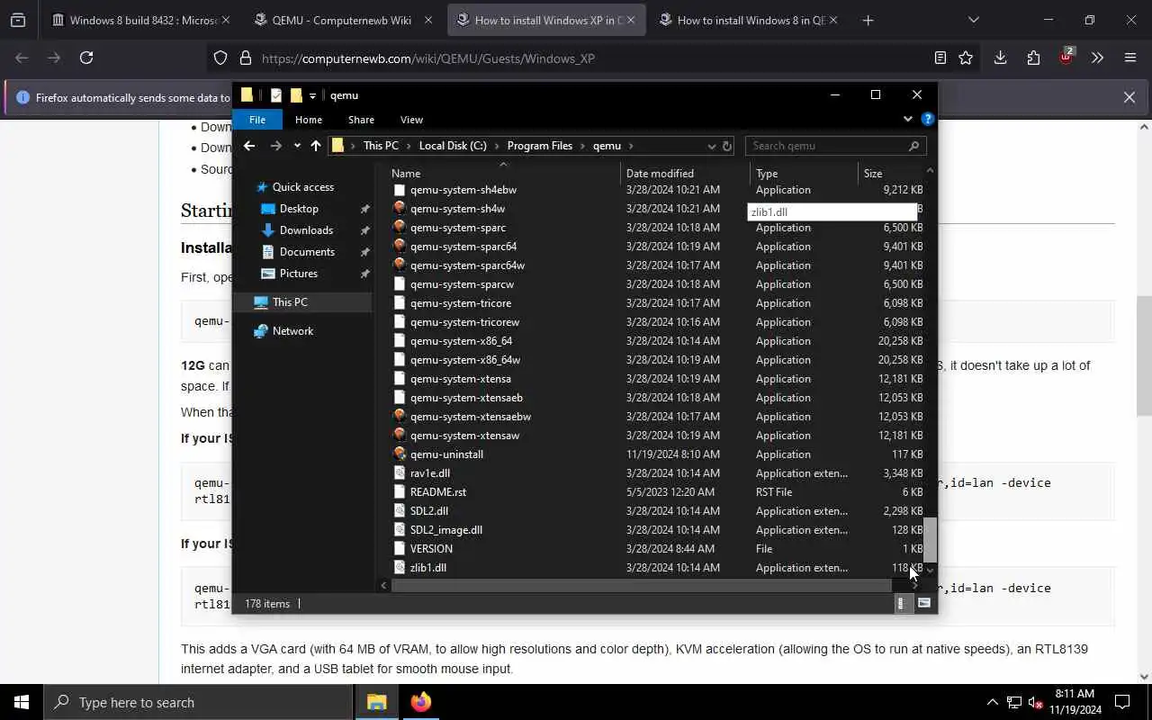1152x720 pixels.
Task: Dismiss the Firefox notification bar
Action: (1129, 97)
